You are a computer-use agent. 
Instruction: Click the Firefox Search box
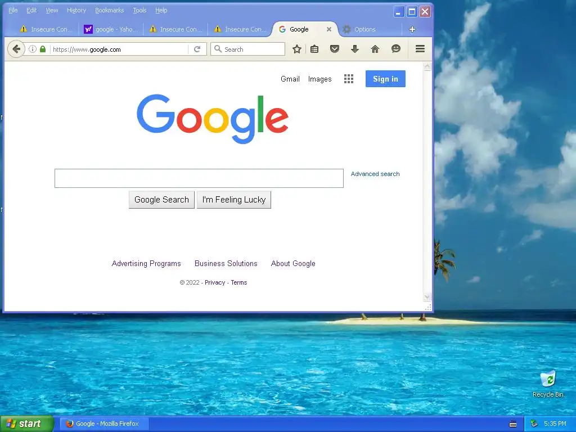pyautogui.click(x=248, y=49)
